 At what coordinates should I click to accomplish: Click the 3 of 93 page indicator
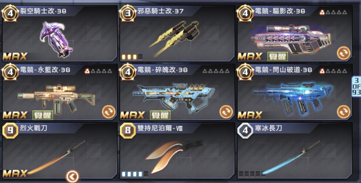(356, 86)
